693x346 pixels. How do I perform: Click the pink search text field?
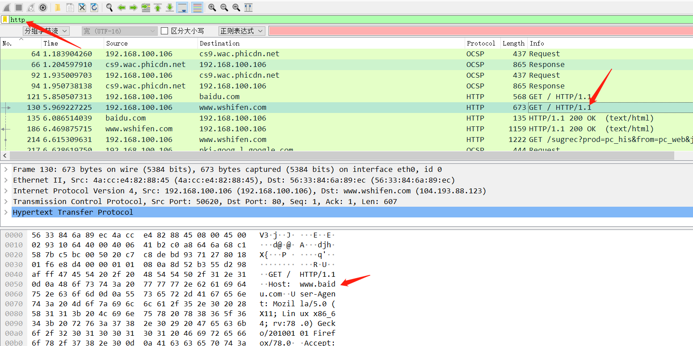[x=481, y=31]
